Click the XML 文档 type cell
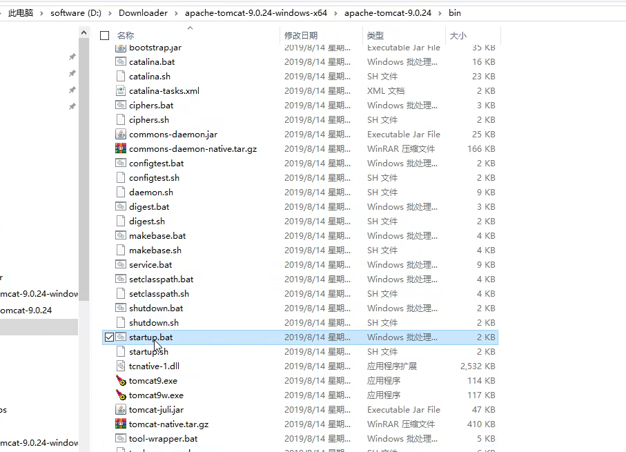Viewport: 626px width, 452px height. (x=386, y=90)
